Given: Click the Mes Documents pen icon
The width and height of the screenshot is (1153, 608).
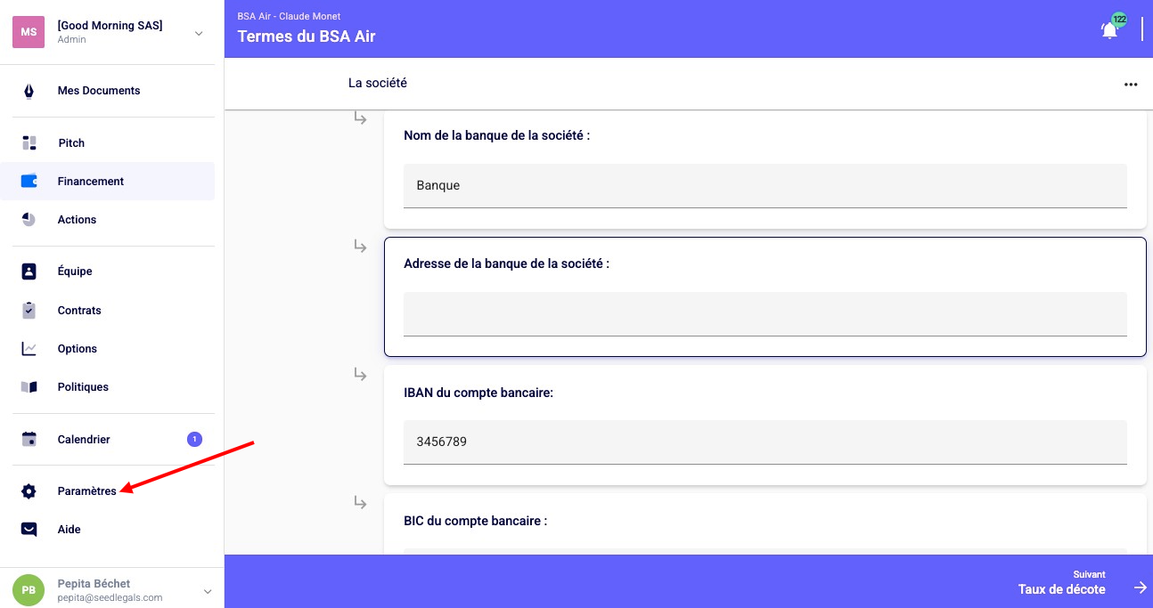Looking at the screenshot, I should click(x=29, y=91).
